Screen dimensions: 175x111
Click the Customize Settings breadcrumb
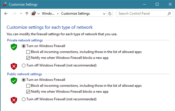pos(76,14)
